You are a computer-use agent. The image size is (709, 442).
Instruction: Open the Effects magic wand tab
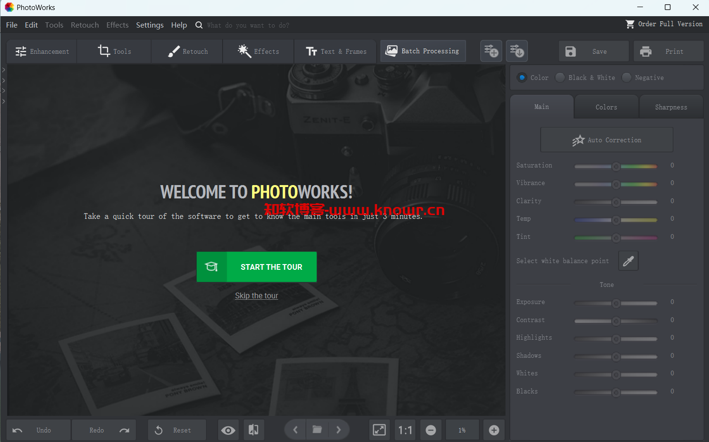pos(258,51)
